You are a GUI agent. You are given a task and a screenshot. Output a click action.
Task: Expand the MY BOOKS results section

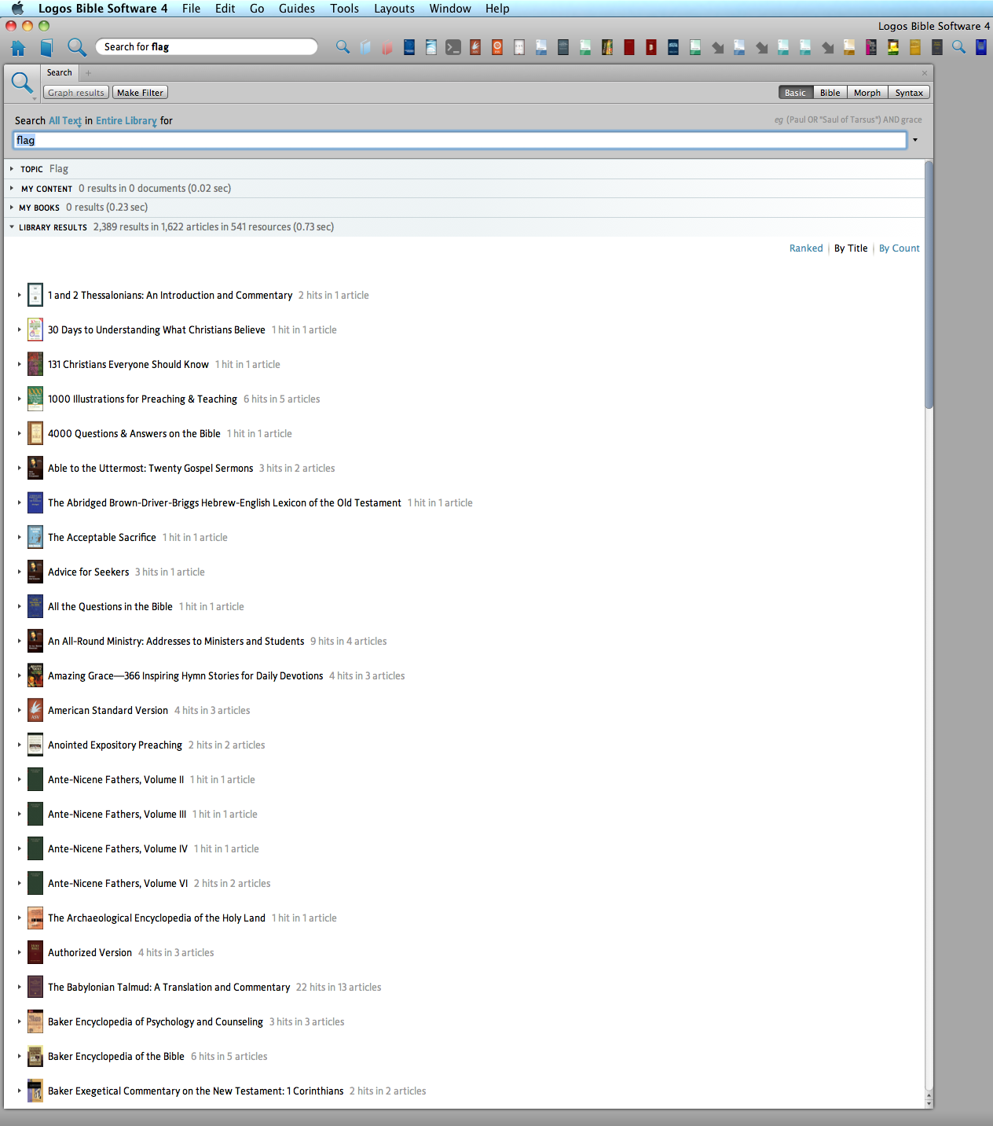click(12, 208)
